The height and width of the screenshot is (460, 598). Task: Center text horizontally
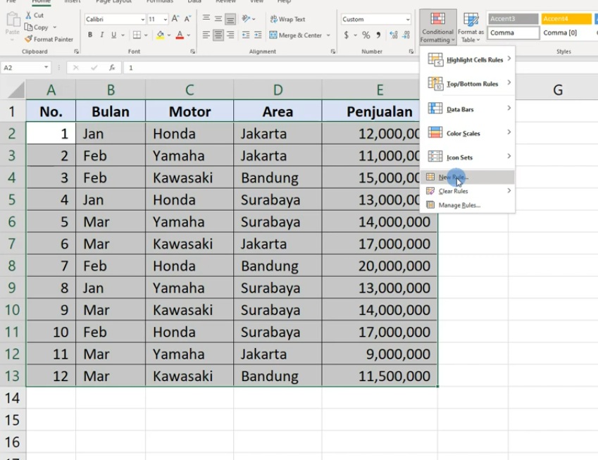(218, 35)
